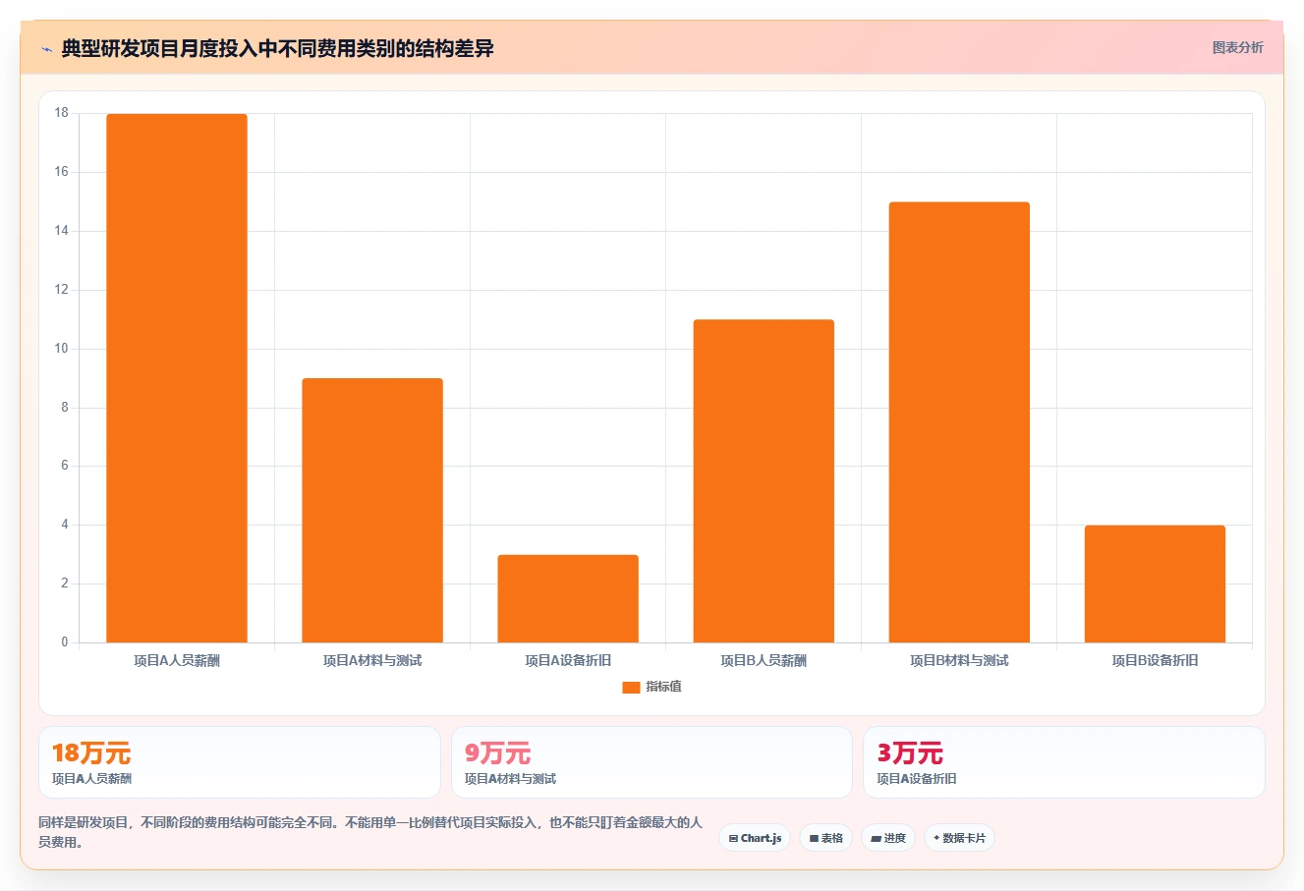Click the 项目A材料与测试 bar
This screenshot has height=891, width=1304.
pyautogui.click(x=372, y=511)
